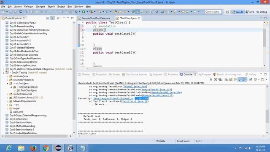Switch to the History tab
The height and width of the screenshot is (152, 270).
(x=251, y=74)
